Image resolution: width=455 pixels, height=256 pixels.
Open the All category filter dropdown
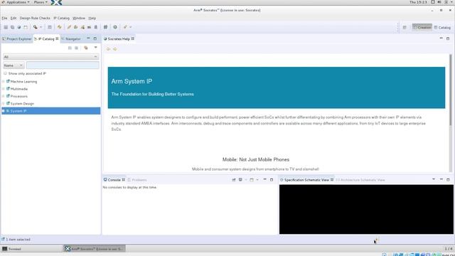pos(50,57)
